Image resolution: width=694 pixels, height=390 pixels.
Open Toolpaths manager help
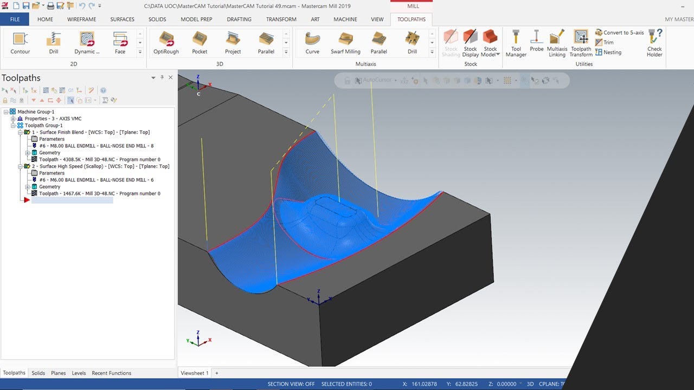tap(103, 90)
